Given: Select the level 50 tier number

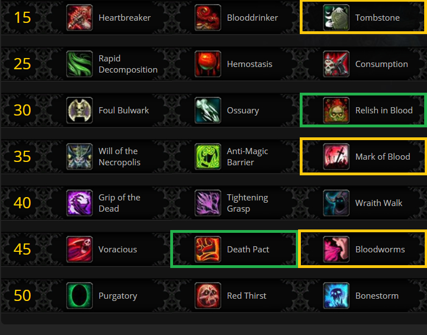Looking at the screenshot, I should click(x=22, y=295).
